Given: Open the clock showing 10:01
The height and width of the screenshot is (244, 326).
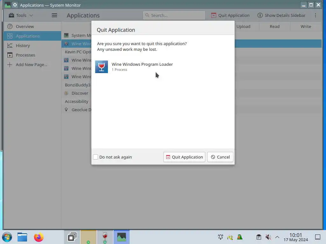Looking at the screenshot, I should click(x=296, y=237).
